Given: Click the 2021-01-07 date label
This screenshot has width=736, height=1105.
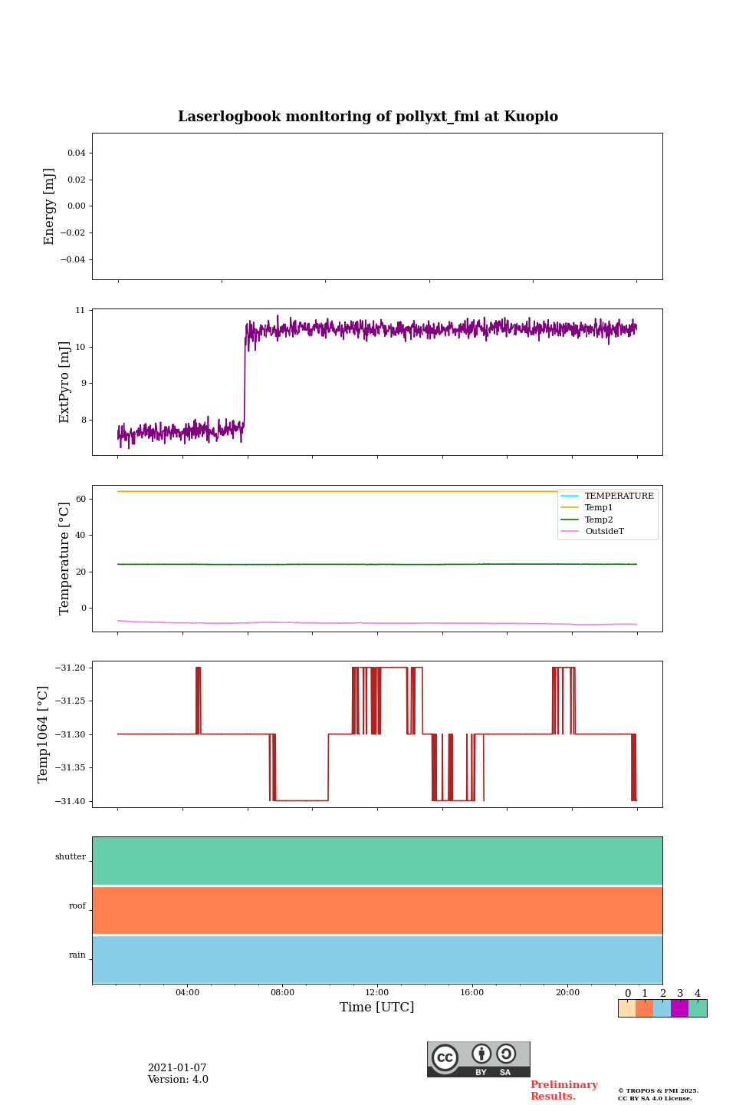Looking at the screenshot, I should (177, 1067).
